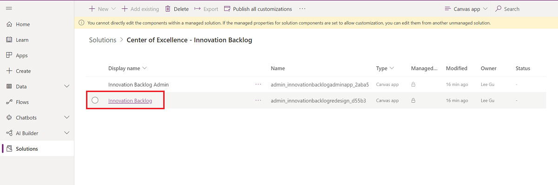This screenshot has height=185, width=558.
Task: Open Data in the sidebar
Action: coord(21,86)
